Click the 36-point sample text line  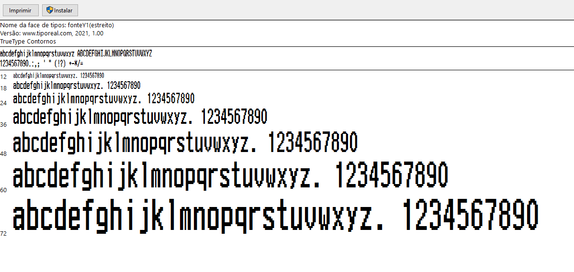coord(140,117)
